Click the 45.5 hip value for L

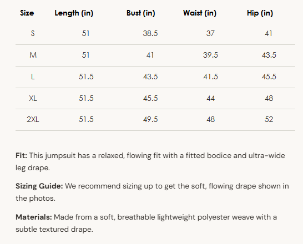point(269,77)
